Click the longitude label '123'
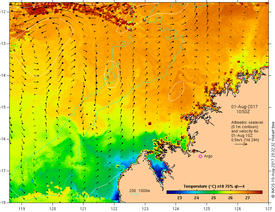 pos(145,209)
